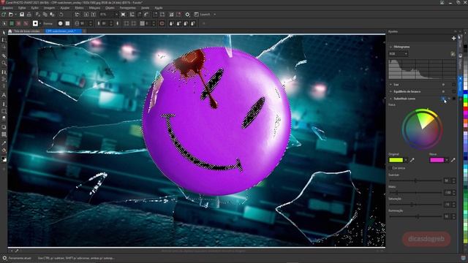Select the Crop tool in the toolbox
The image size is (468, 263).
[x=4, y=56]
